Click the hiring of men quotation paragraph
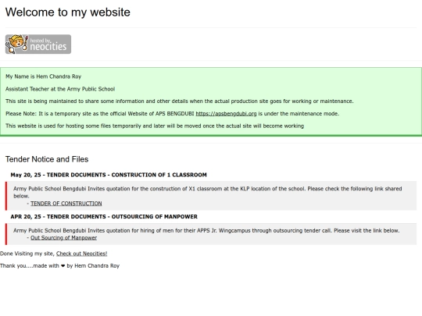Screen dimensions: 422x316 tap(206, 230)
